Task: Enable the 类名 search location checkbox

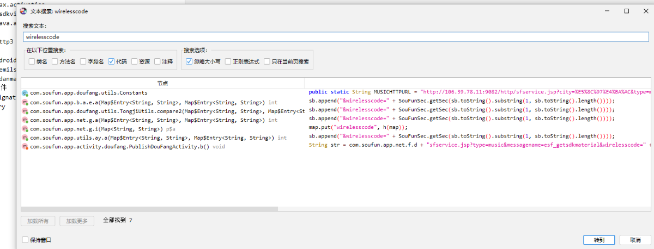Action: tap(32, 62)
